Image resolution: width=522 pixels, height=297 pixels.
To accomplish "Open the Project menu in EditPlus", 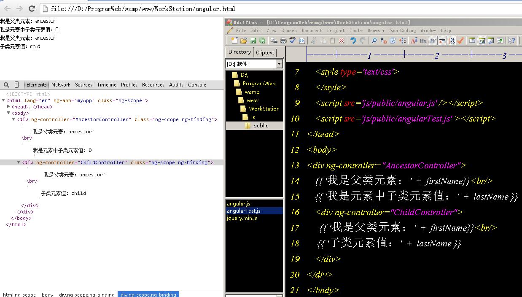I will [x=336, y=30].
